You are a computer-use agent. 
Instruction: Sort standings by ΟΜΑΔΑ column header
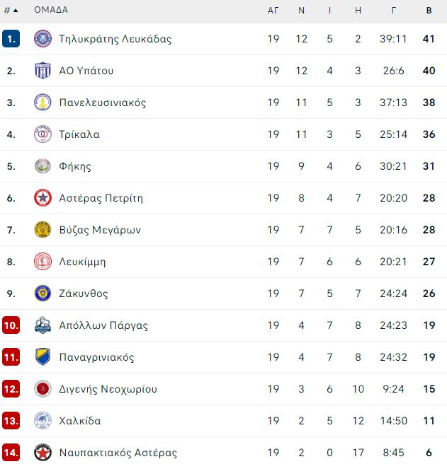[51, 10]
